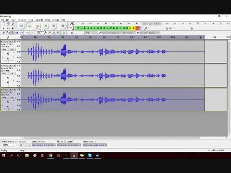Open the Snap To dropdown
Viewport: 231px width, 173px height.
[25, 145]
